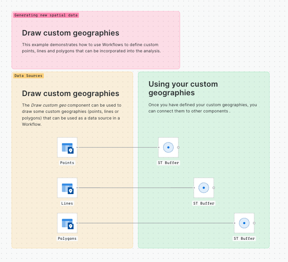Select the 'Data Sources' tag label

click(x=28, y=76)
